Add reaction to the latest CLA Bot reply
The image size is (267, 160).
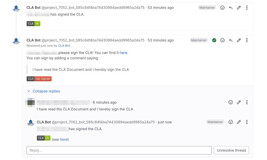[x=231, y=122]
